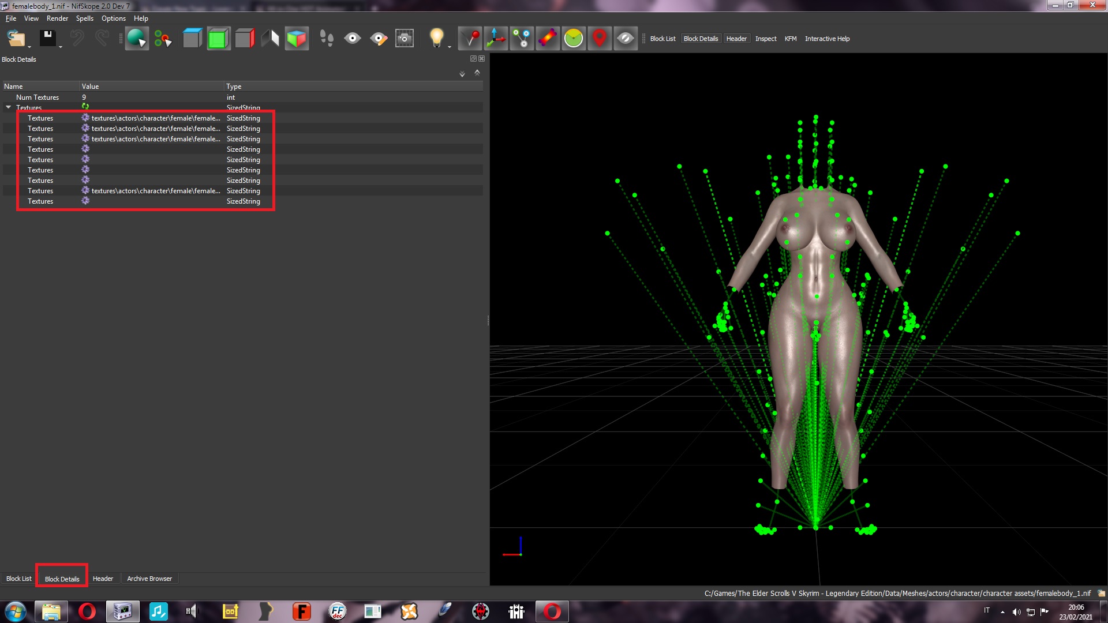1108x623 pixels.
Task: Toggle the check-mark red-pin toolbar icon
Action: [x=470, y=39]
